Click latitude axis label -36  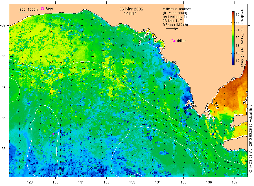[3, 149]
